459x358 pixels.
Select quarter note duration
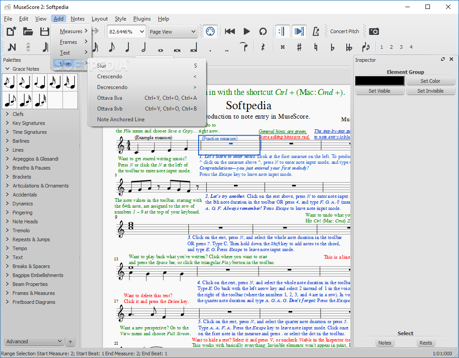pyautogui.click(x=127, y=47)
